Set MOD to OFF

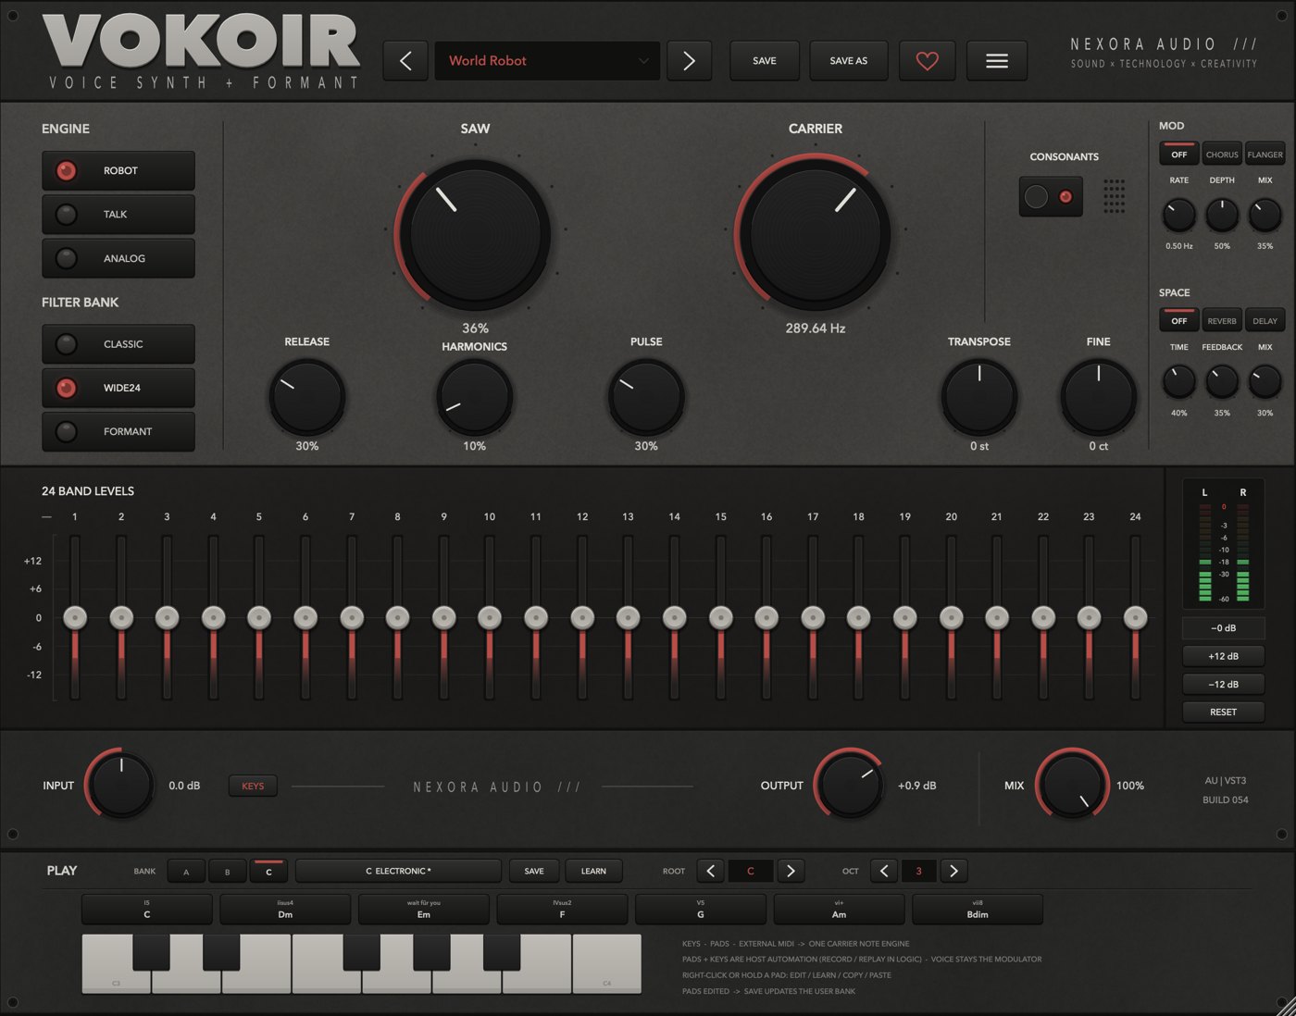tap(1179, 154)
